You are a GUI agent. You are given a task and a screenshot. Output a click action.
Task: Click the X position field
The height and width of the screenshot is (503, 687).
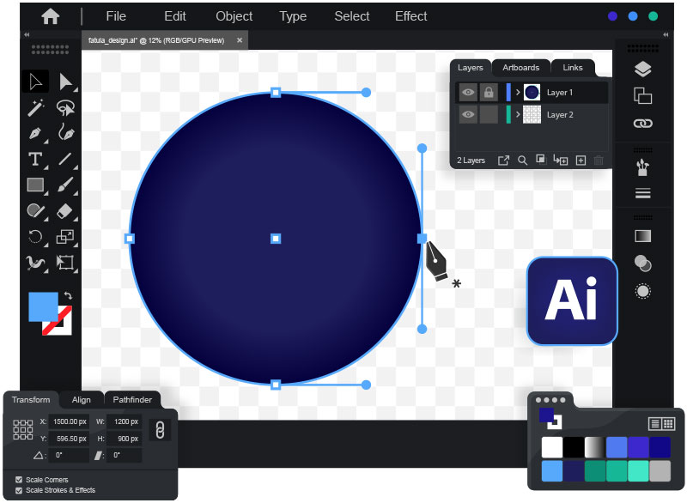pos(69,421)
